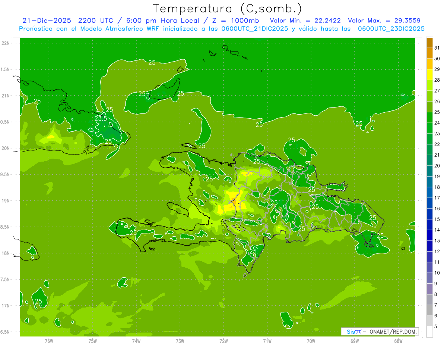This screenshot has width=447, height=346.
Task: Click the '74W' longitude axis label
Action: click(x=136, y=341)
